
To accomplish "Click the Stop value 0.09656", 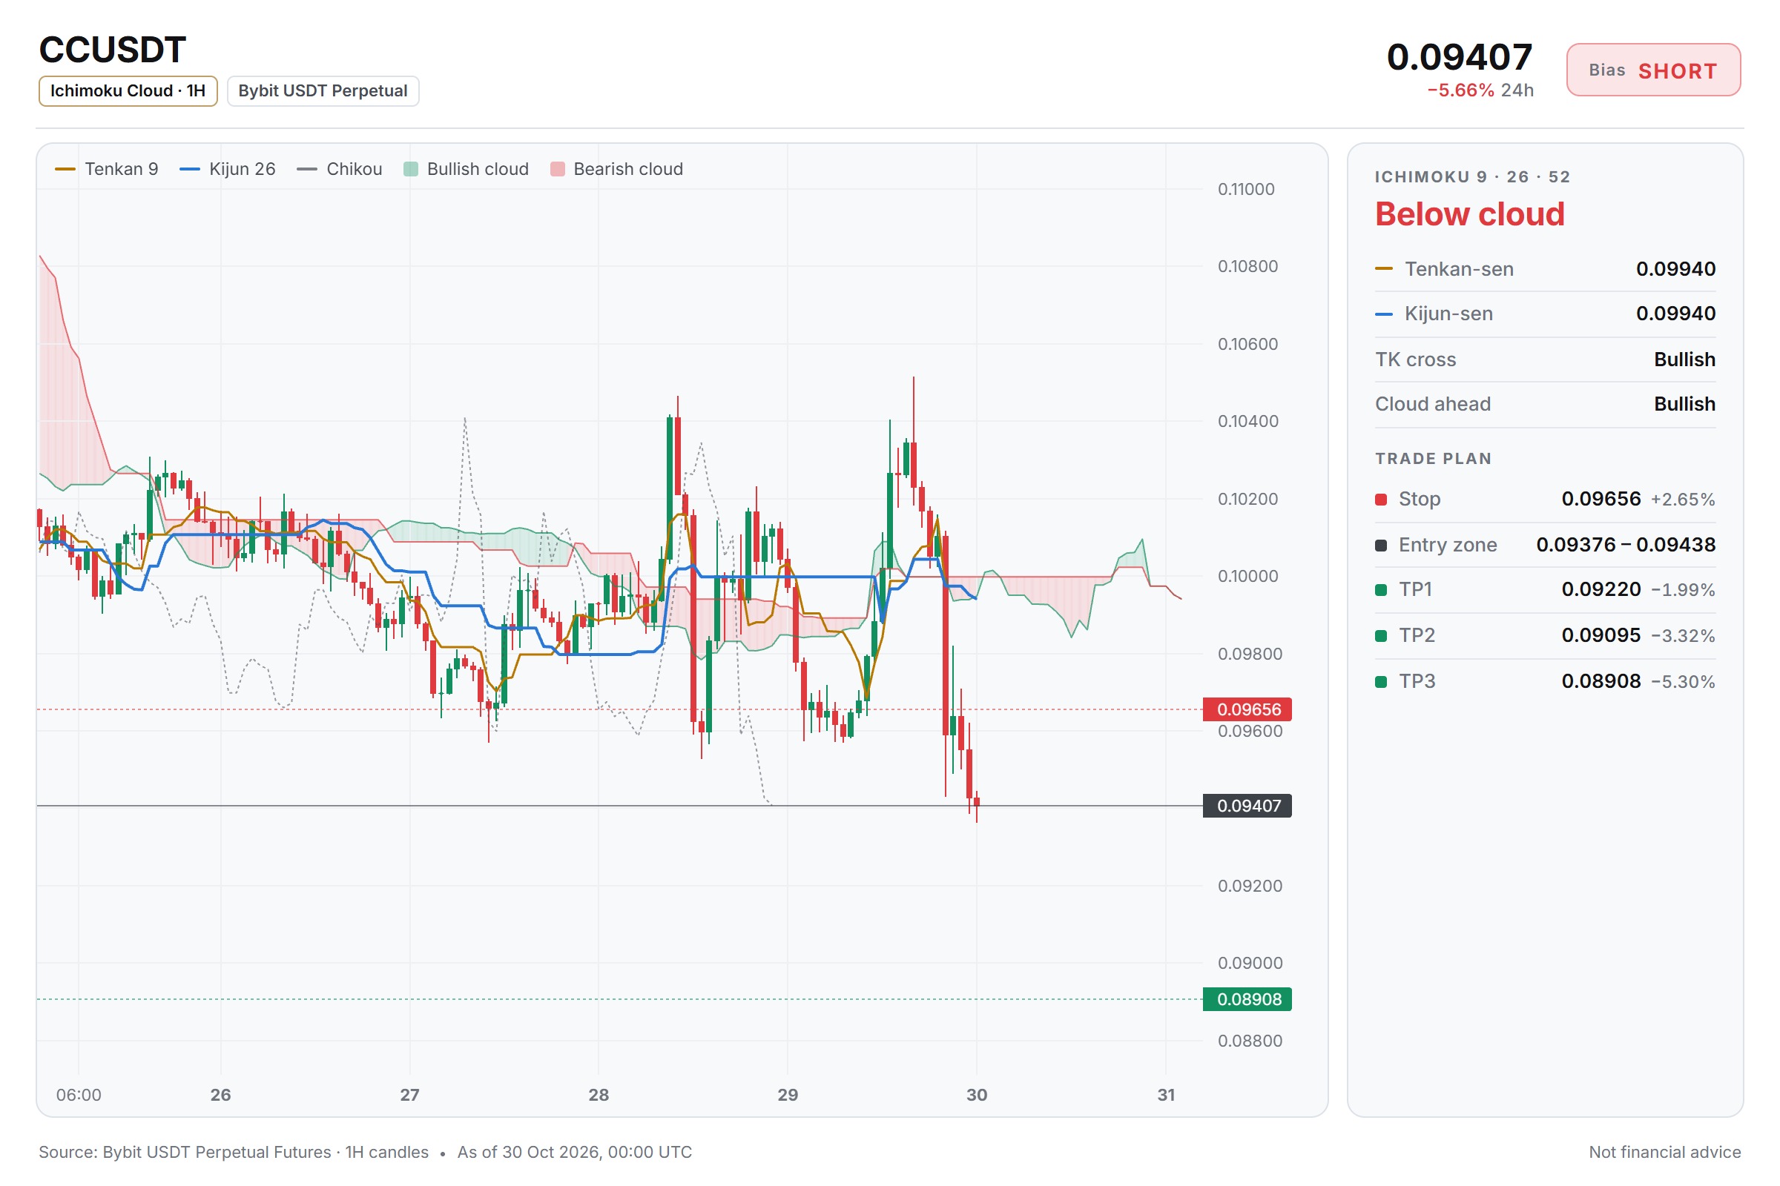I will click(1601, 499).
